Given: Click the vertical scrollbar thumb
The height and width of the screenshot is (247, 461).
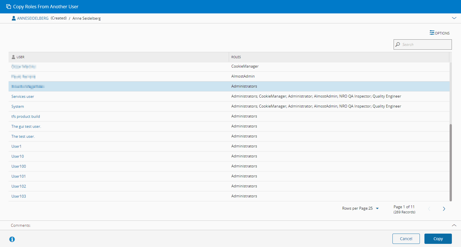Looking at the screenshot, I should [x=450, y=163].
